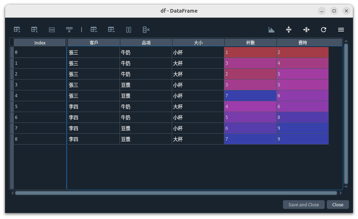The image size is (358, 219).
Task: Click the duplicate row toolbar icon
Action: point(52,30)
